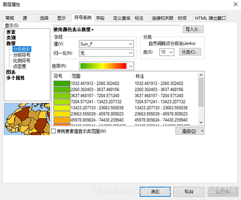The height and width of the screenshot is (200, 241).
Task: Click the orange swatch for 45978.809024 - 74430.239940
Action: point(62,120)
